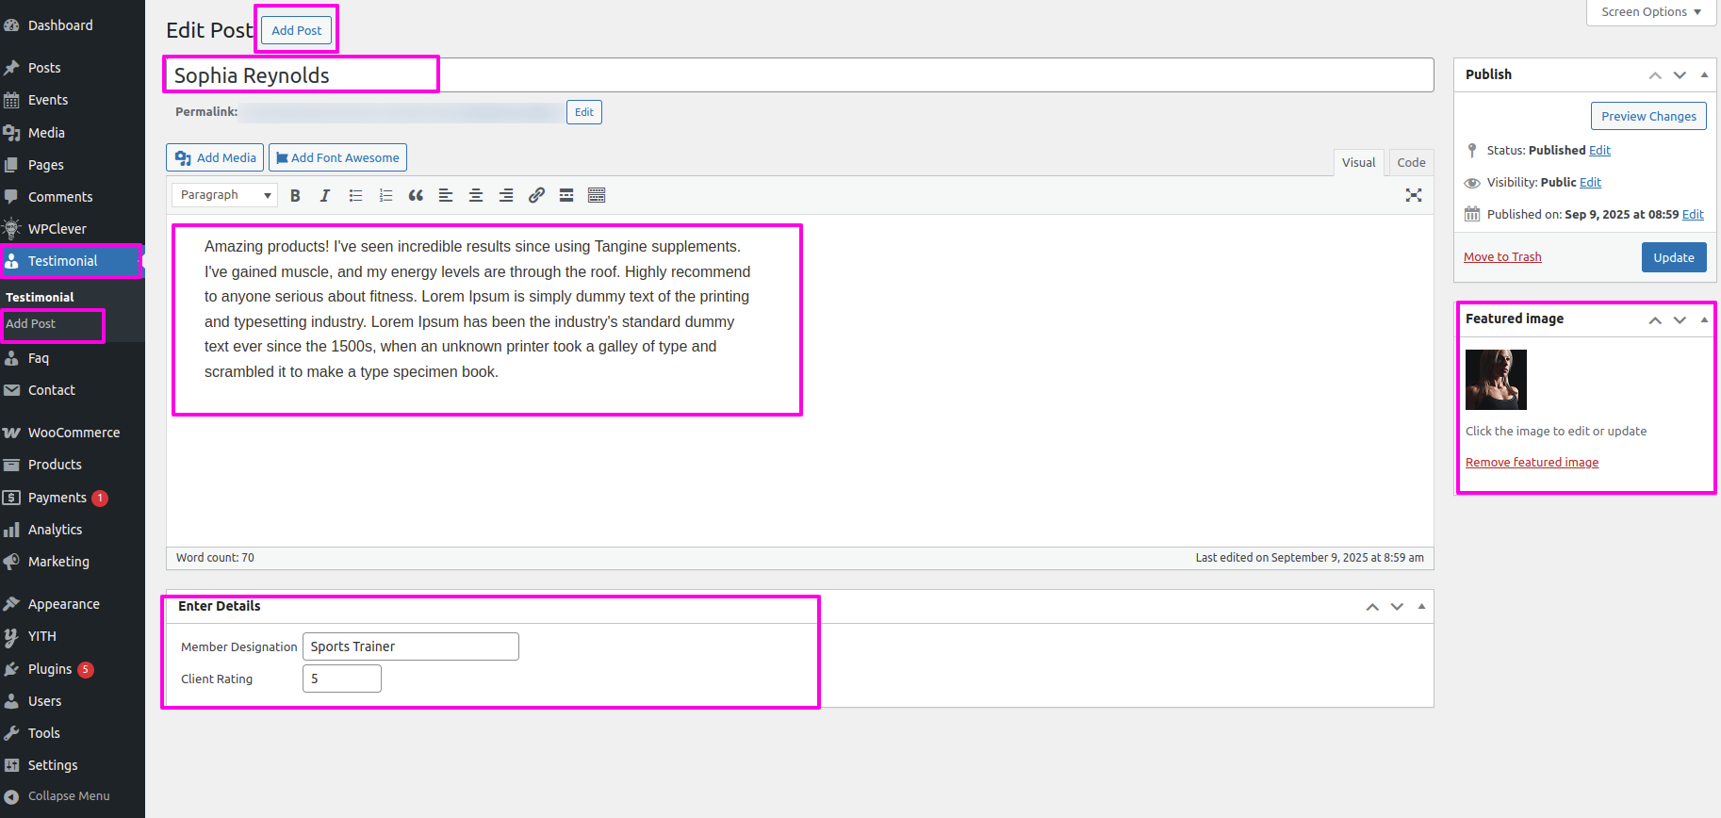Click the Move to Trash link
1721x818 pixels.
coord(1502,257)
